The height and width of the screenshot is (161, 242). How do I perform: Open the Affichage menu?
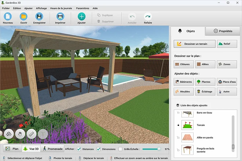click(41, 8)
